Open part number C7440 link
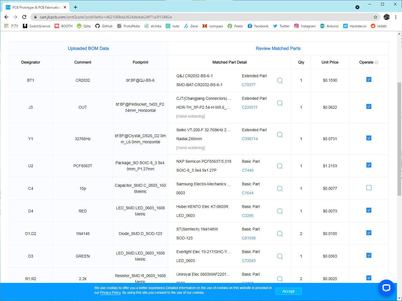 point(248,170)
